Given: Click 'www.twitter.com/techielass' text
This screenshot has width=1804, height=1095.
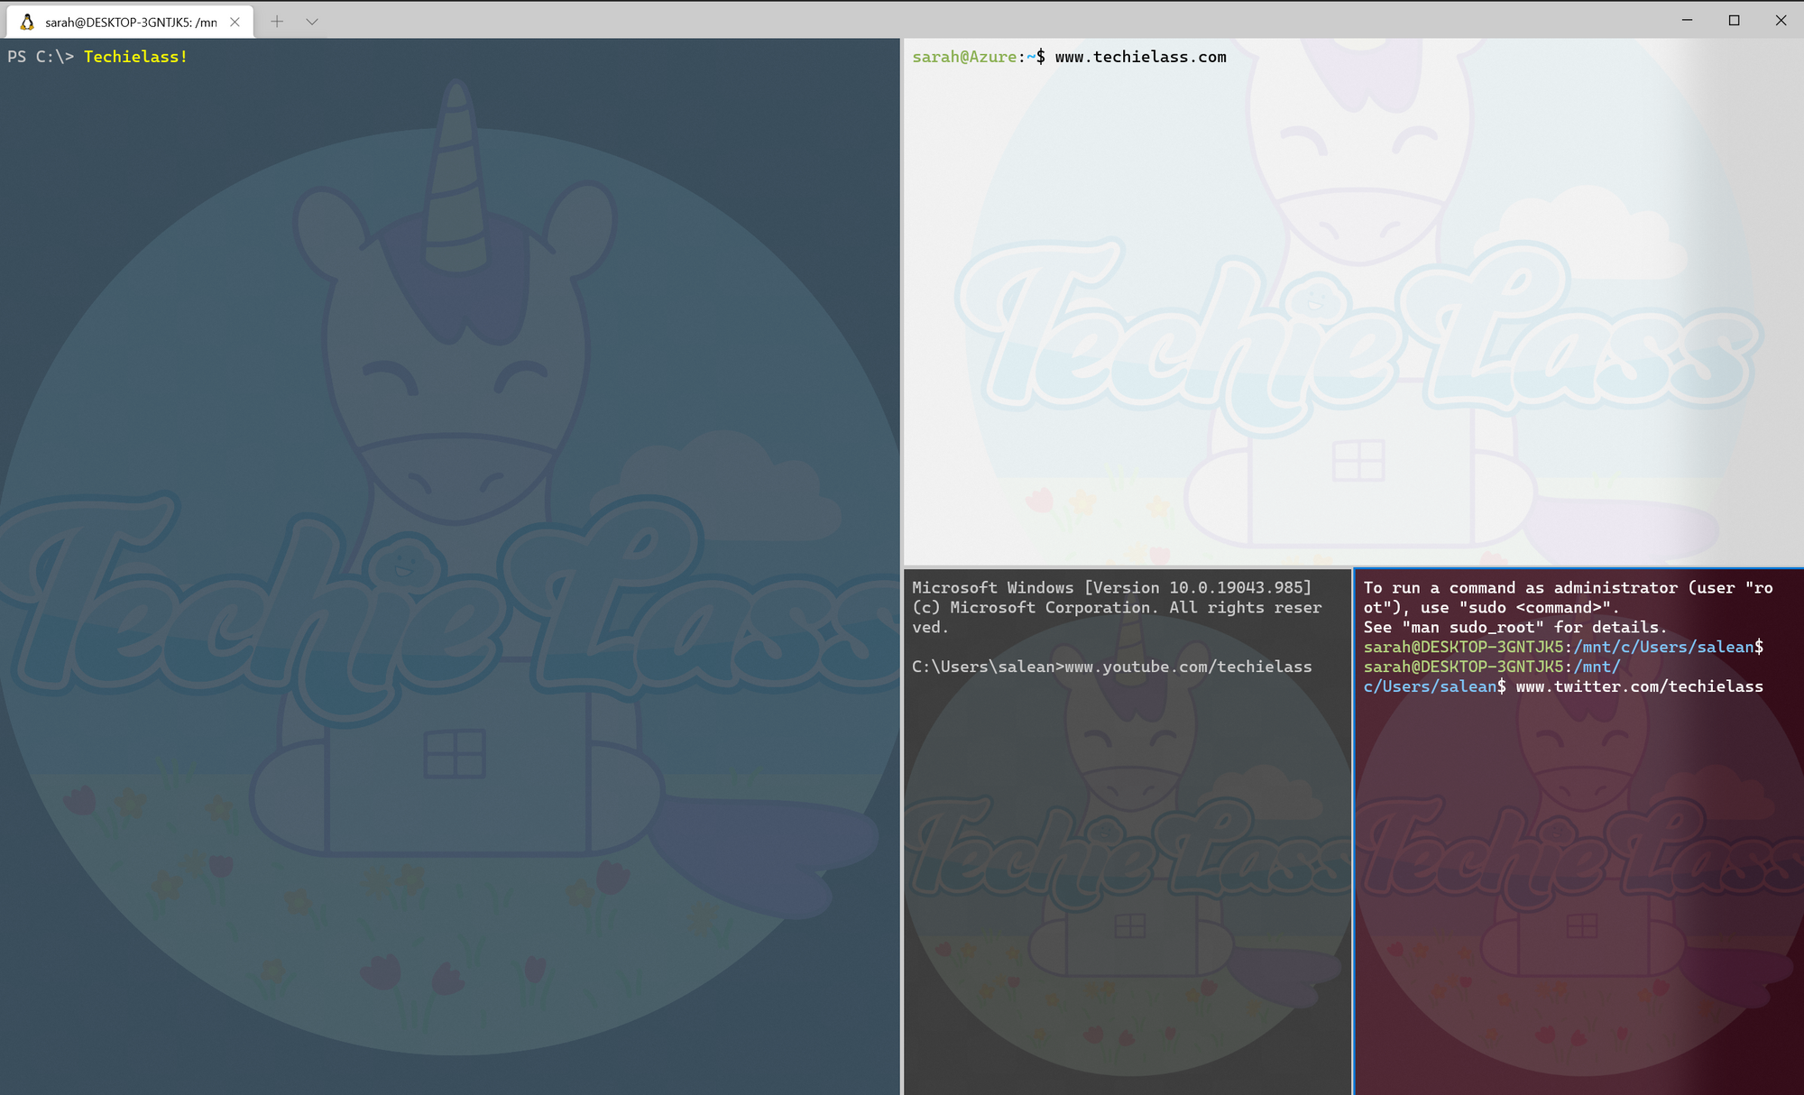Looking at the screenshot, I should 1639,687.
